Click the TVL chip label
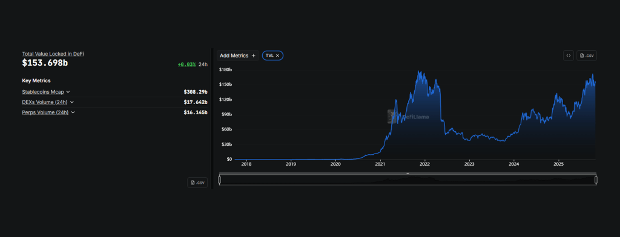Viewport: 620px width, 237px height. coord(269,56)
